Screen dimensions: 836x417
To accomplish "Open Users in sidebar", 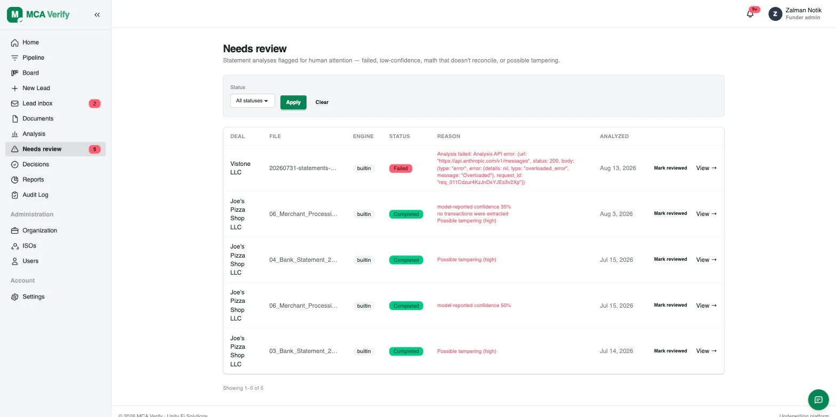I will point(55,261).
